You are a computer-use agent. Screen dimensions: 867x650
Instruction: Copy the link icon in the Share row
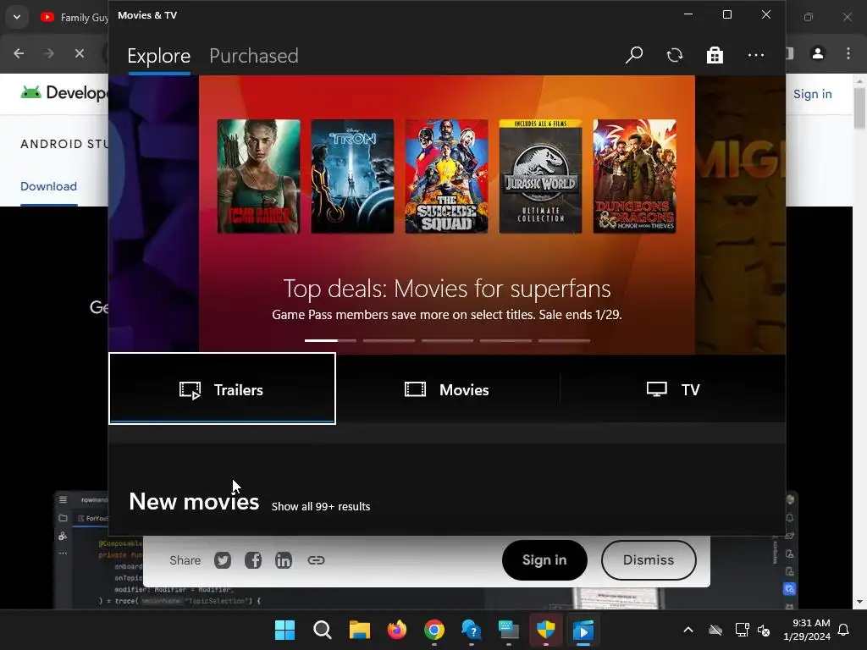coord(316,560)
